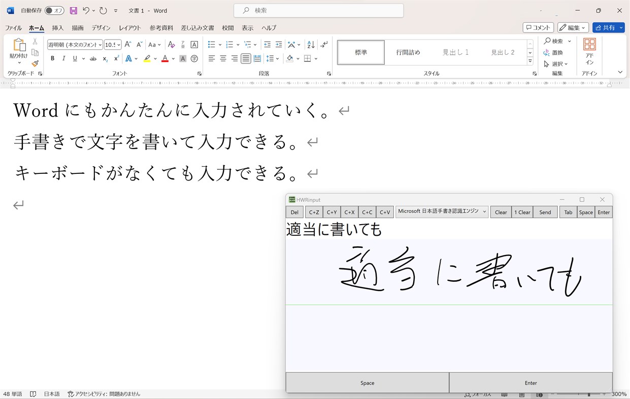The image size is (630, 399).
Task: Click the sort (A-Z) icon
Action: 311,45
